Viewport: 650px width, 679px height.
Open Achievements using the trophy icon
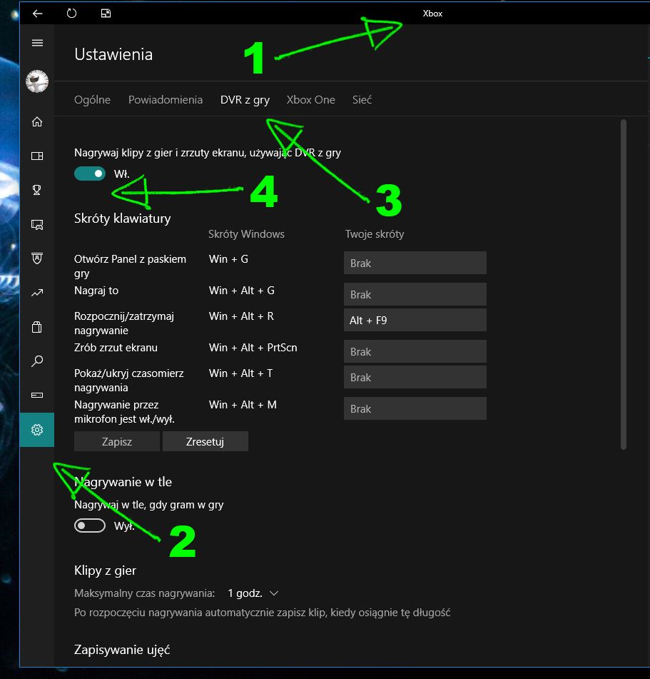pos(37,190)
